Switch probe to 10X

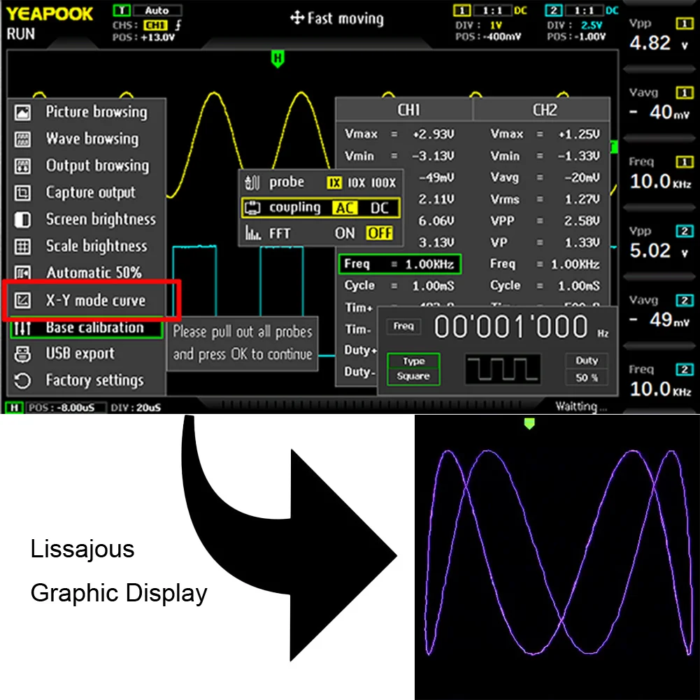click(356, 183)
